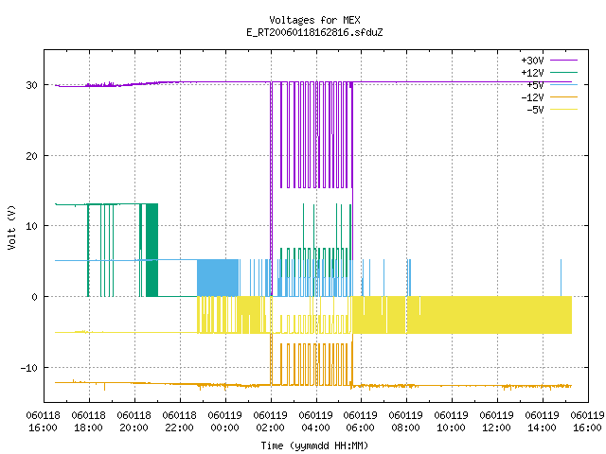The width and height of the screenshot is (606, 454).
Task: Click the 'Volt (V)' y-axis label
Action: pos(11,227)
